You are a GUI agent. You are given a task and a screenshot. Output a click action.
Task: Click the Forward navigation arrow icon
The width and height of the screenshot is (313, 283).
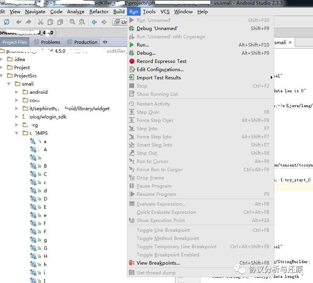104,22
